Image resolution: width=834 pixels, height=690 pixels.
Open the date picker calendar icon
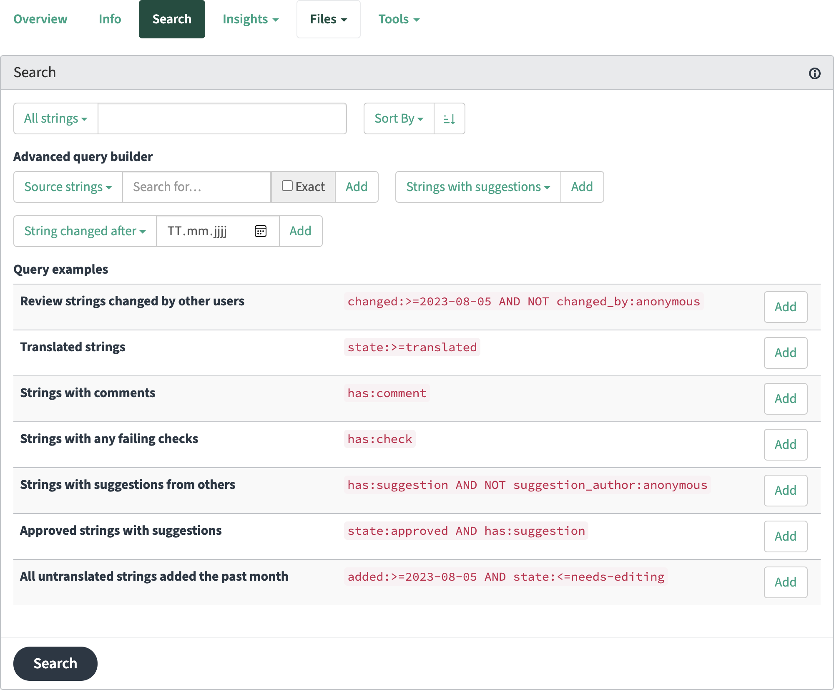tap(261, 231)
